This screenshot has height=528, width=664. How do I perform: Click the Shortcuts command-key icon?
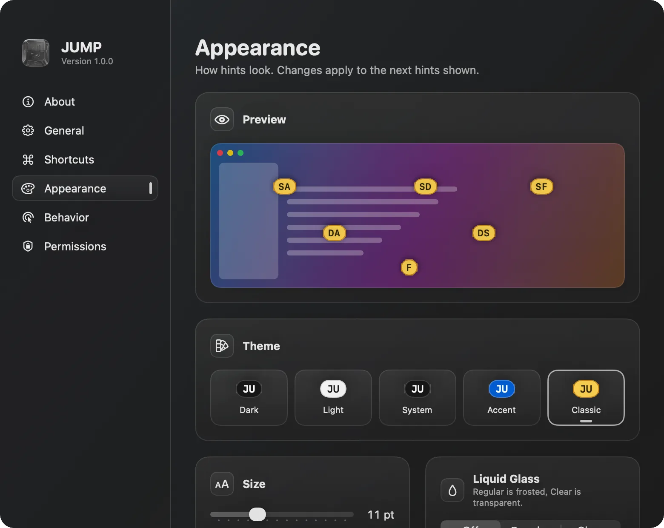[28, 160]
